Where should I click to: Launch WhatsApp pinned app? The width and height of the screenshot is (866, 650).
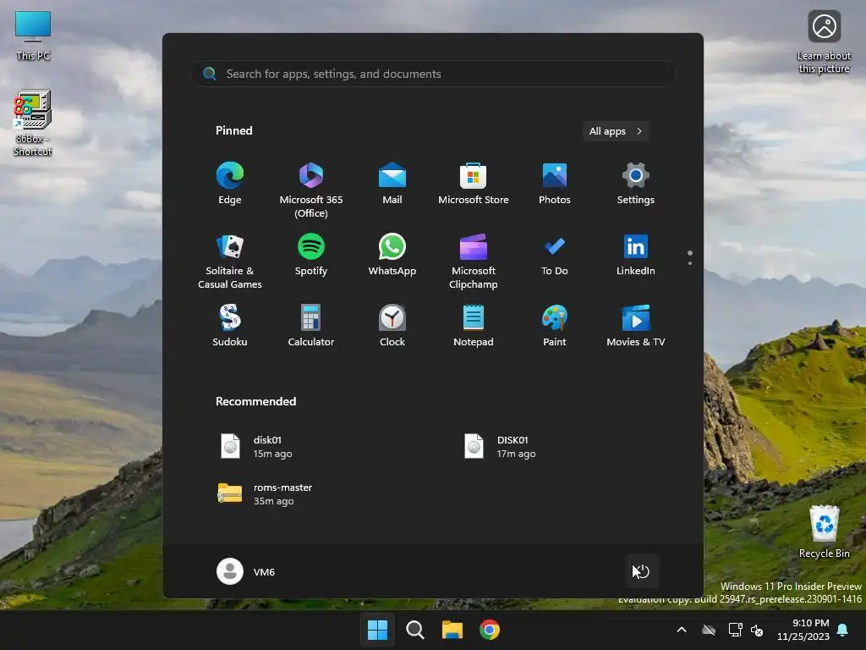pyautogui.click(x=392, y=255)
